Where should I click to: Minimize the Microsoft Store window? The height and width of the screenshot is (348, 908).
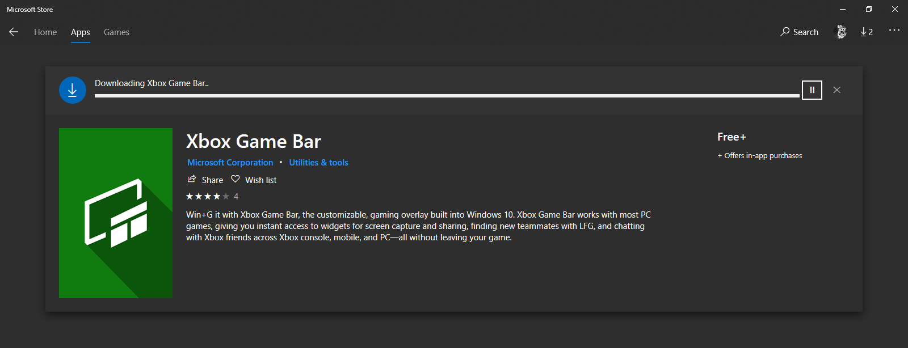coord(843,9)
